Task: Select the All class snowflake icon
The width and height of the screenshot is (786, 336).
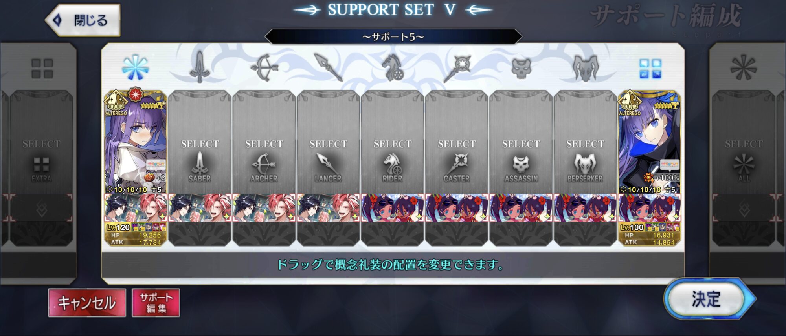Action: click(x=135, y=67)
